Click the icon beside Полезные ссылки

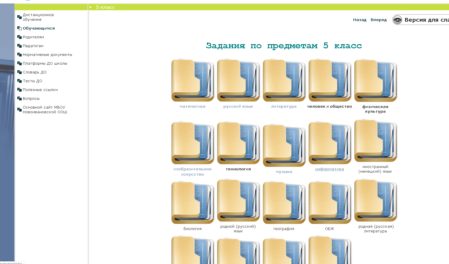click(x=19, y=90)
